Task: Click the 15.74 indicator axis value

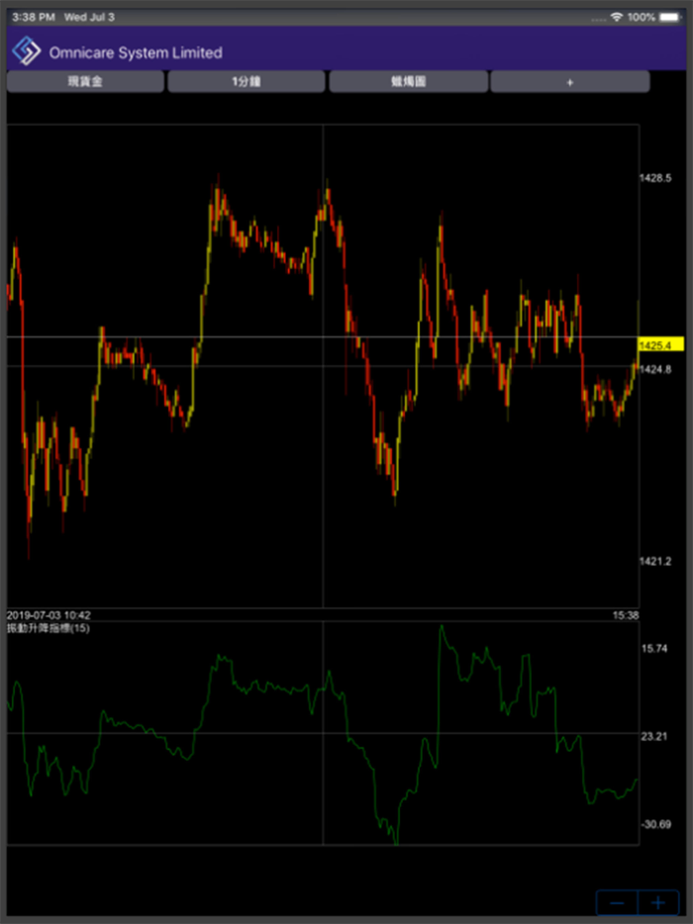Action: pyautogui.click(x=654, y=649)
